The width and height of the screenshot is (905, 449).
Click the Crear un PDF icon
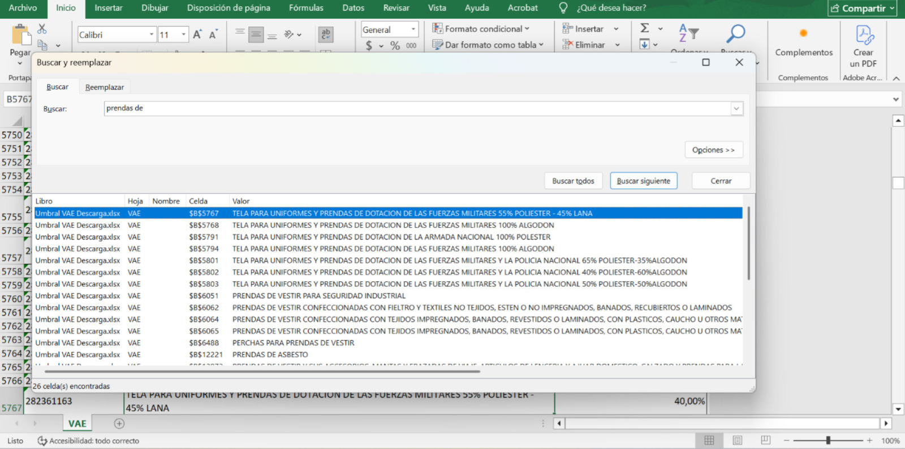click(x=864, y=35)
